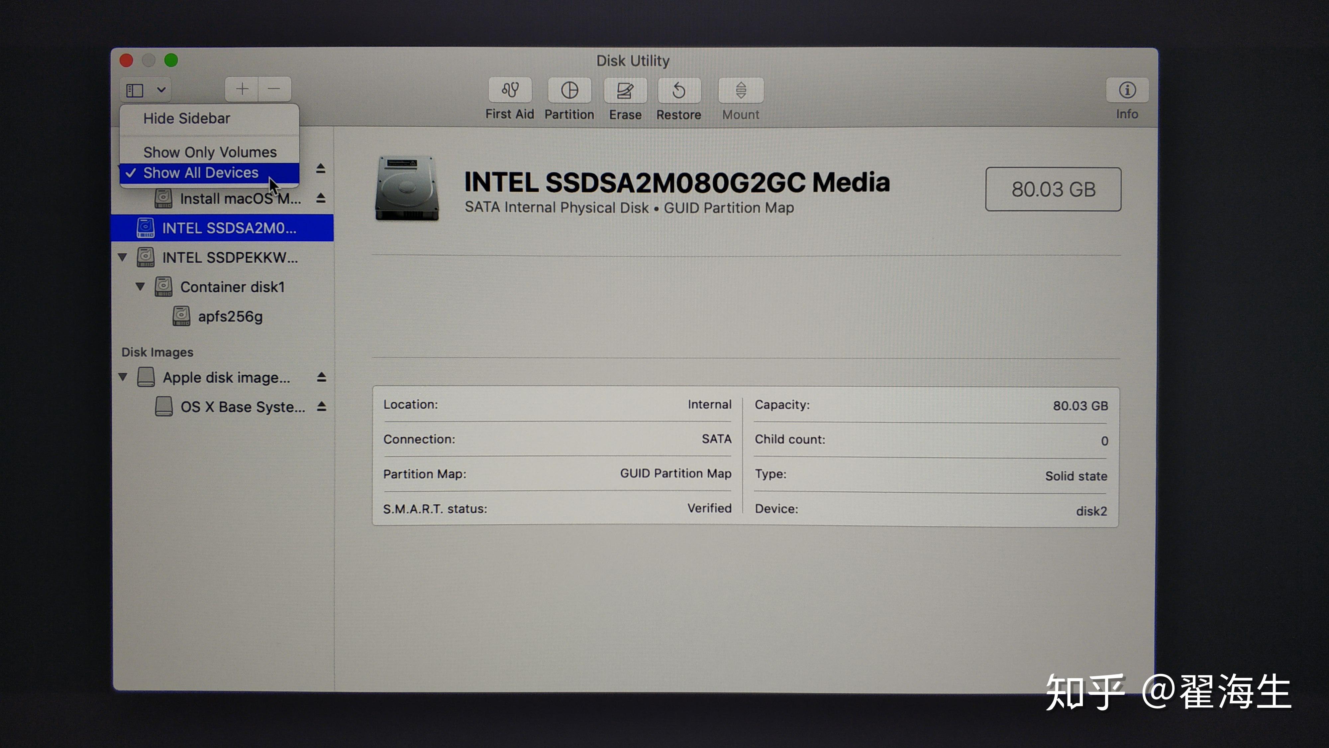This screenshot has width=1329, height=748.
Task: Select INTEL SSDSA2M0 disk in sidebar
Action: (229, 228)
